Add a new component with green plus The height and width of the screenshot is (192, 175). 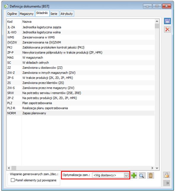pos(134,175)
